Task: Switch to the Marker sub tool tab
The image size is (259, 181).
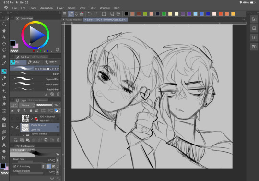Action: pos(34,62)
